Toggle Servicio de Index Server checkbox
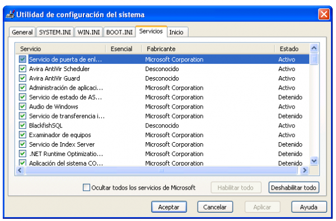 [22, 144]
